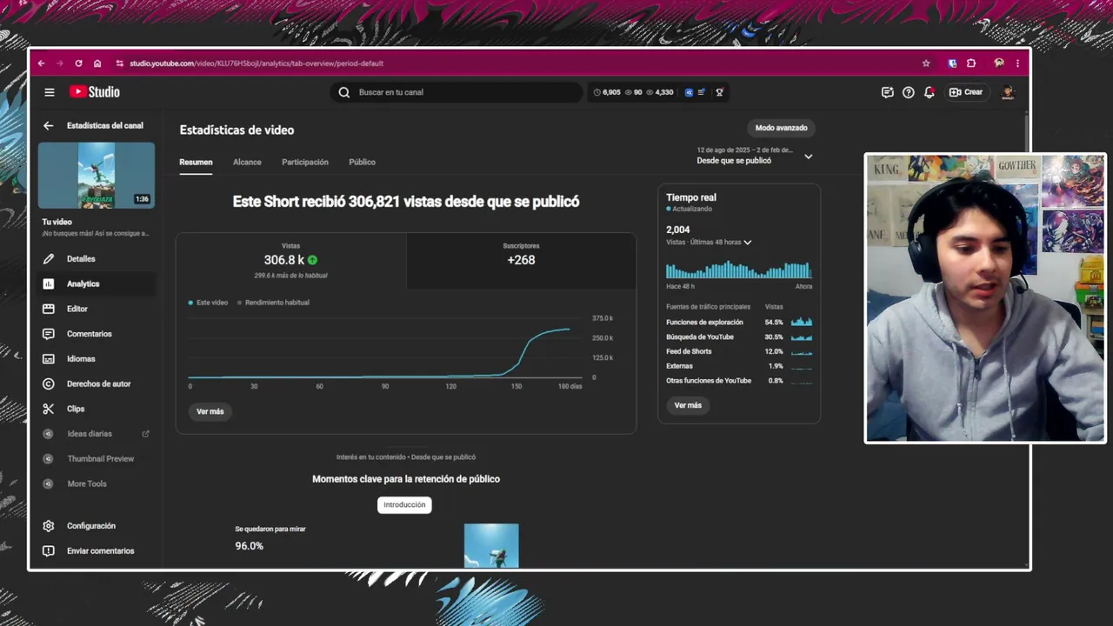Switch to the Público tab
Screen dimensions: 1113x626
point(362,162)
